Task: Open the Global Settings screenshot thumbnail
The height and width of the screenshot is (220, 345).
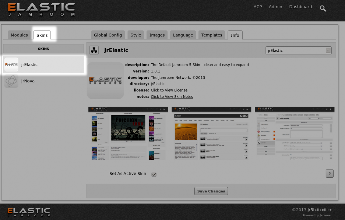Action: point(295,133)
